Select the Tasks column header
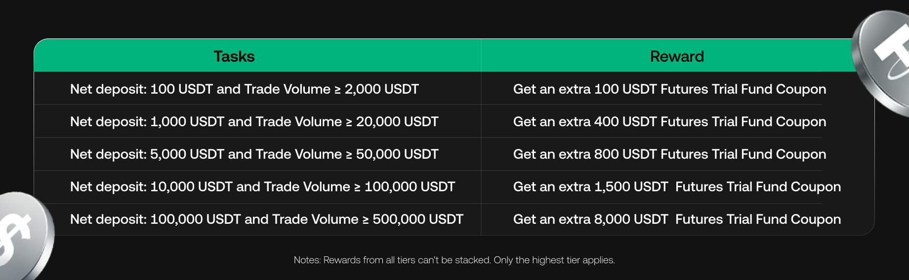Screen dimensions: 909x280 point(234,56)
